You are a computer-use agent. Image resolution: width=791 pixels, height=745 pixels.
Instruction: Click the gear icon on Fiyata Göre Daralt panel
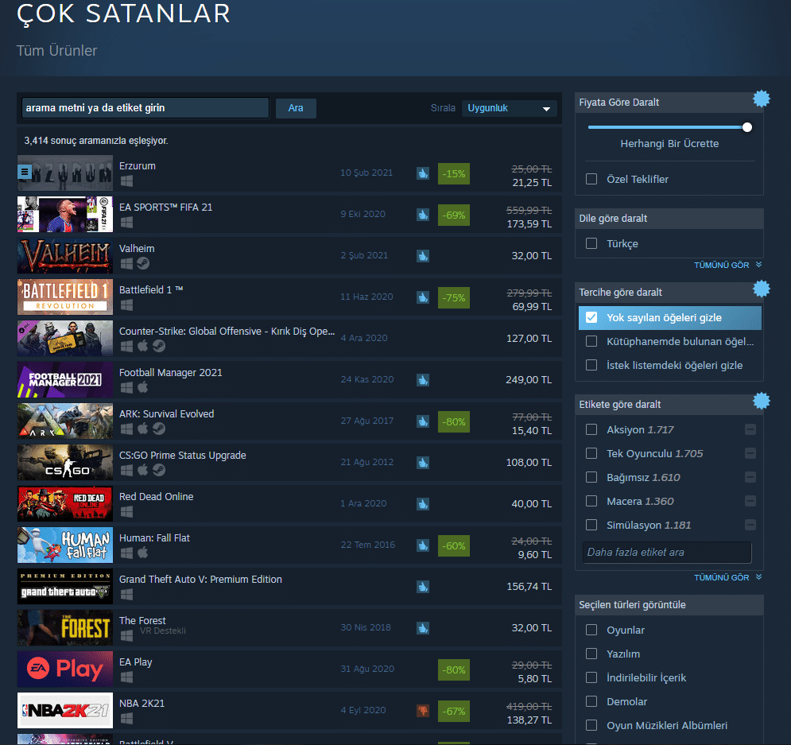pos(762,99)
